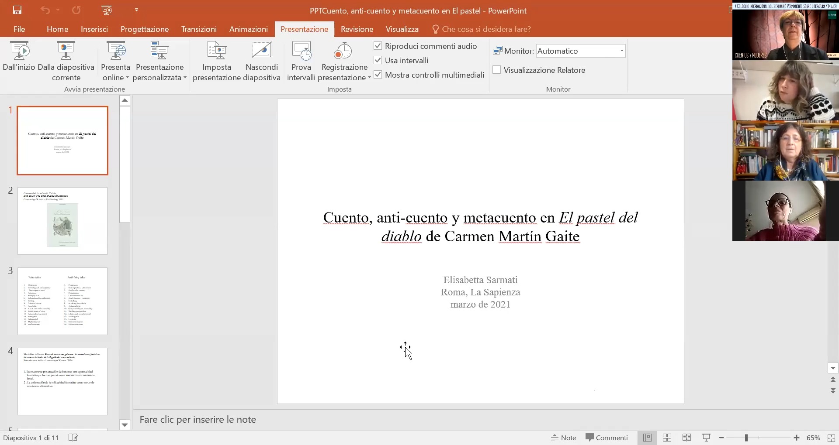Toggle the Note button in status bar
839x445 pixels.
[x=564, y=438]
